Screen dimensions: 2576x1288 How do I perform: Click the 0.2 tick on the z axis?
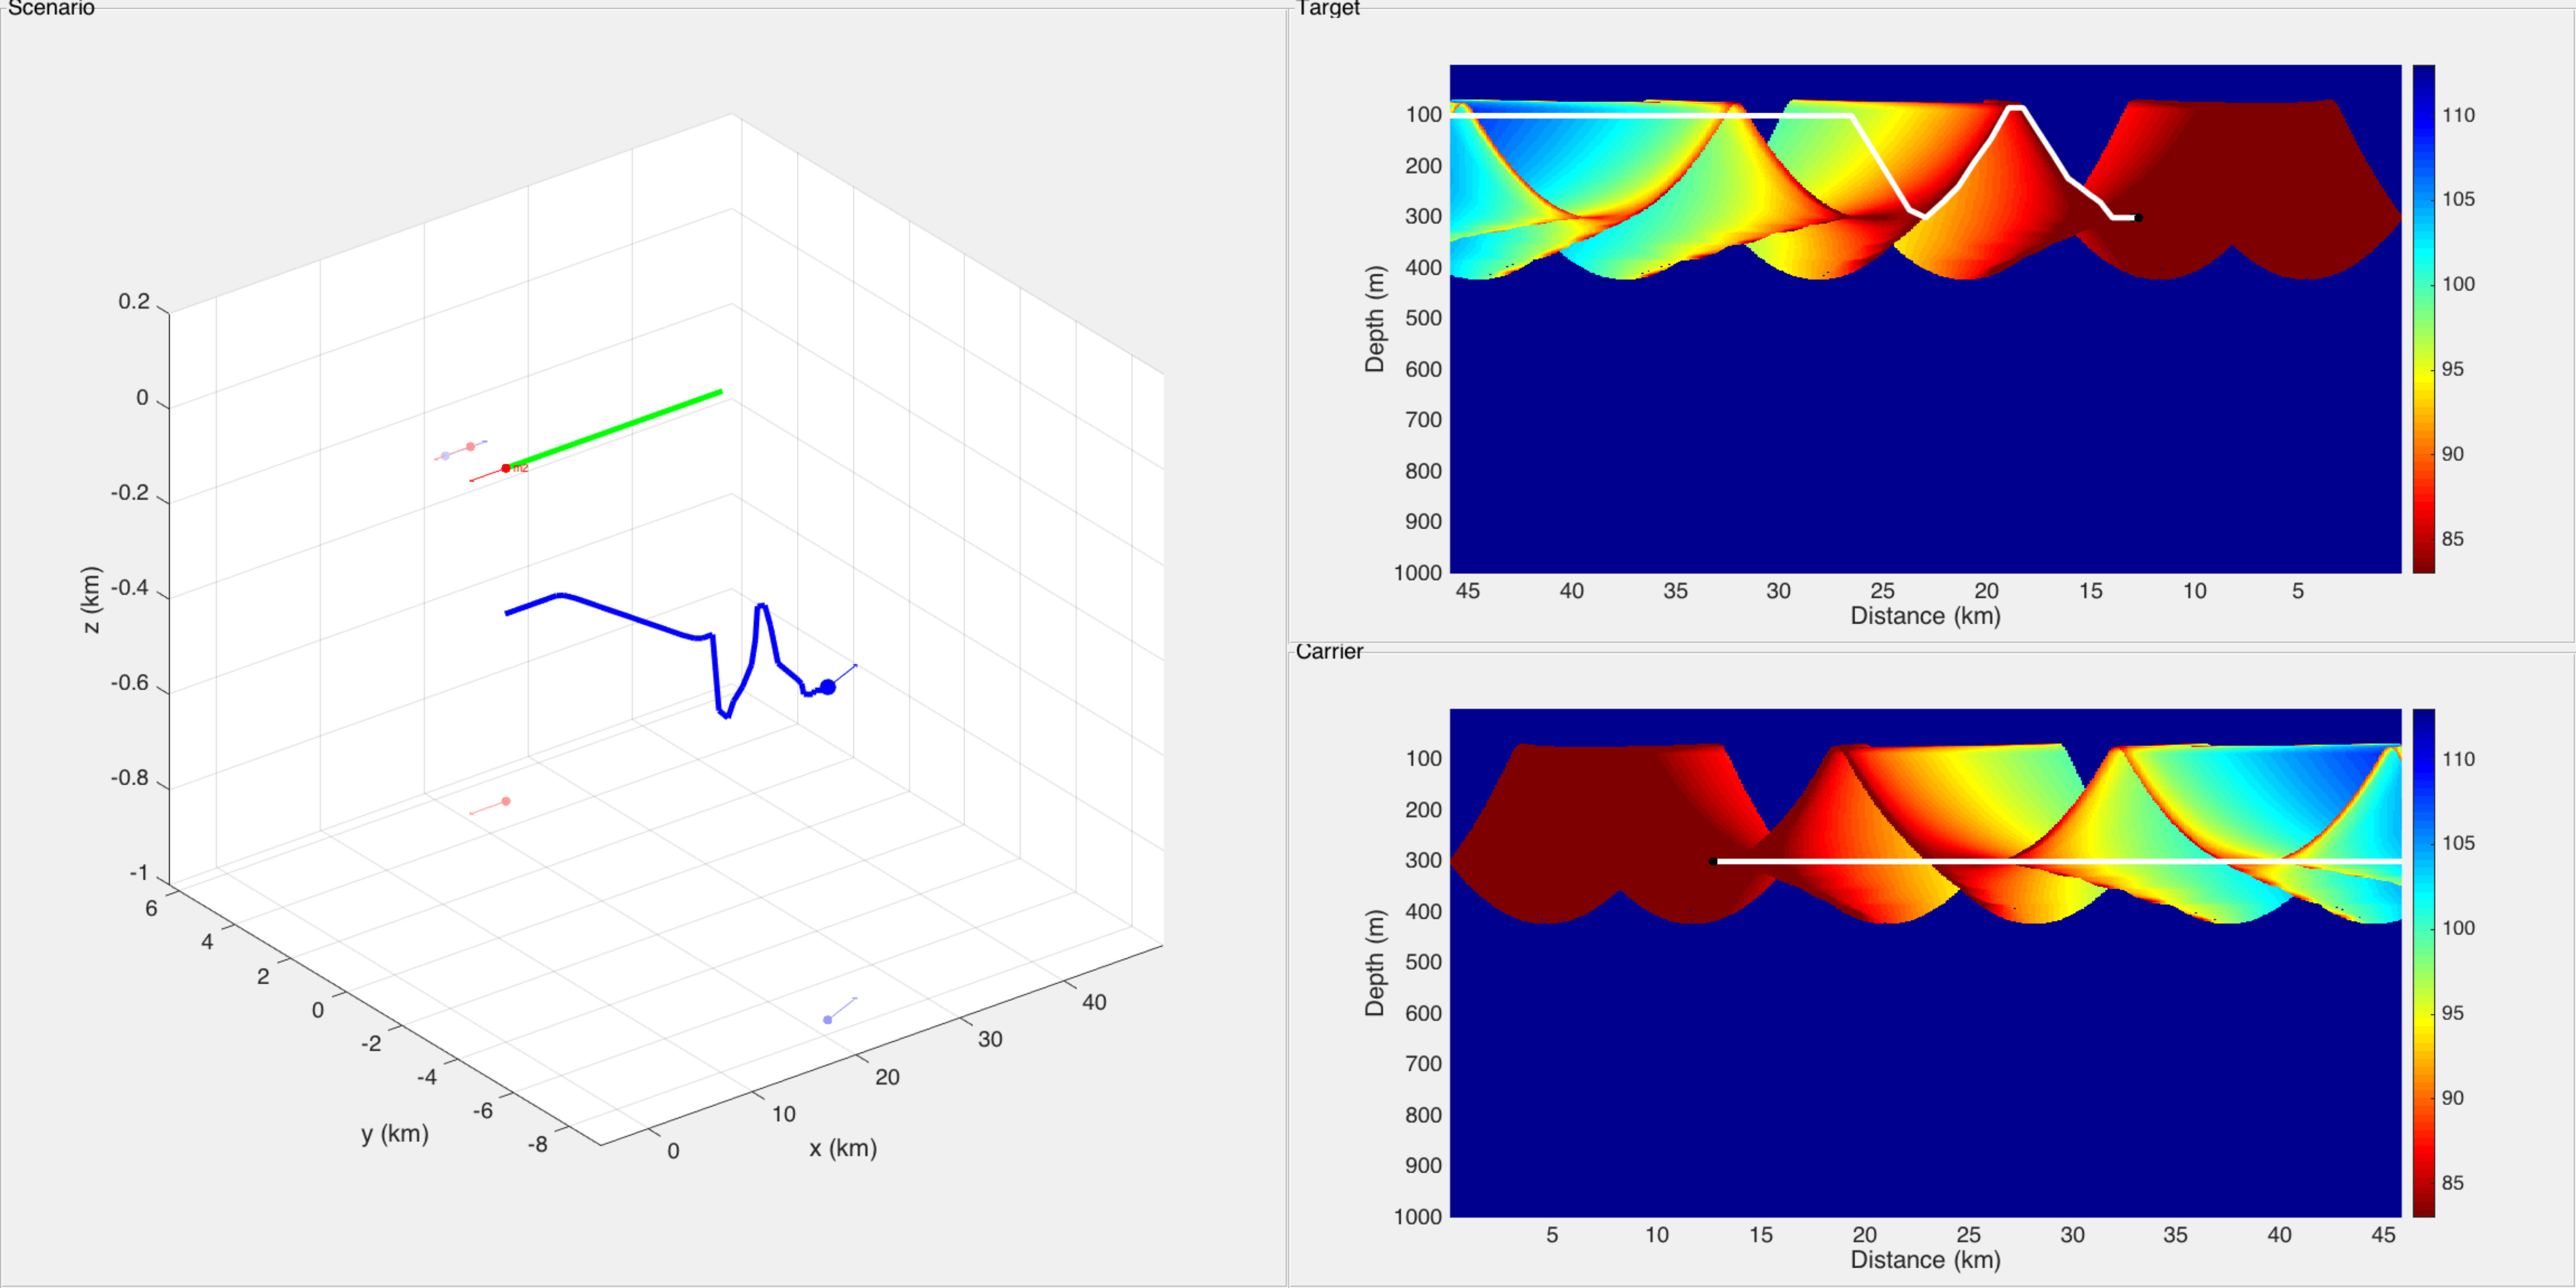click(134, 301)
